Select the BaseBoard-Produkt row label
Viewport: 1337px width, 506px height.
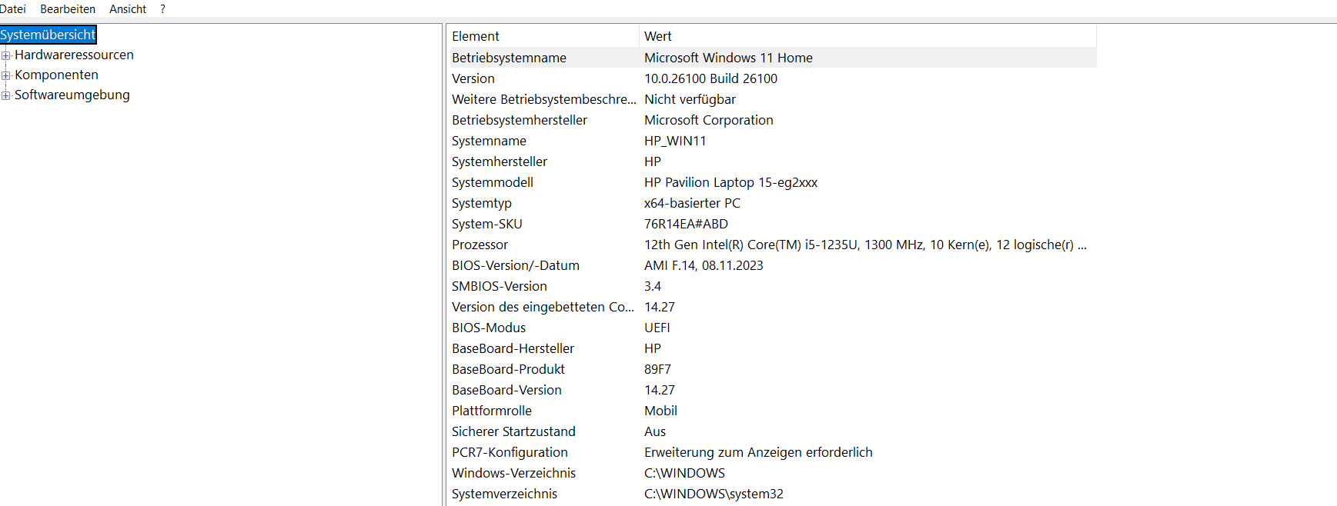pos(508,369)
